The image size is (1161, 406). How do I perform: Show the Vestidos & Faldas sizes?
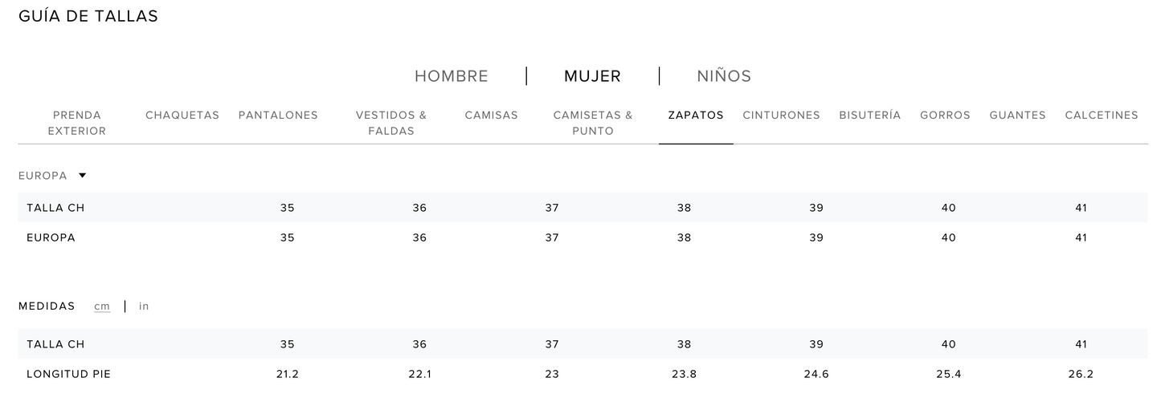click(x=391, y=123)
